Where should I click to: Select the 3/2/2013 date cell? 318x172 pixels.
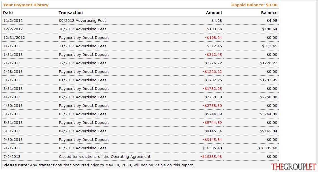[x=12, y=80]
